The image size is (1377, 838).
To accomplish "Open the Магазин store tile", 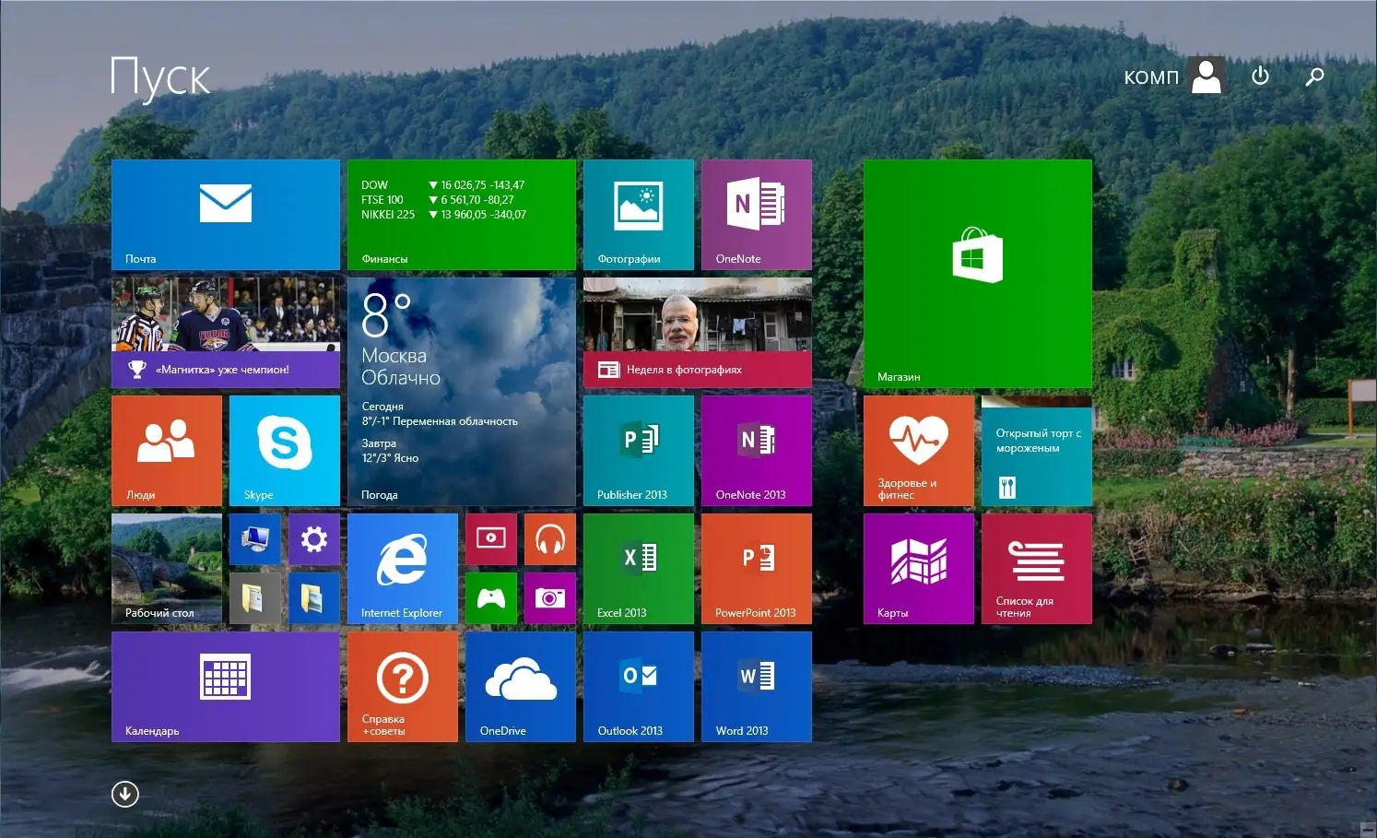I will click(978, 274).
